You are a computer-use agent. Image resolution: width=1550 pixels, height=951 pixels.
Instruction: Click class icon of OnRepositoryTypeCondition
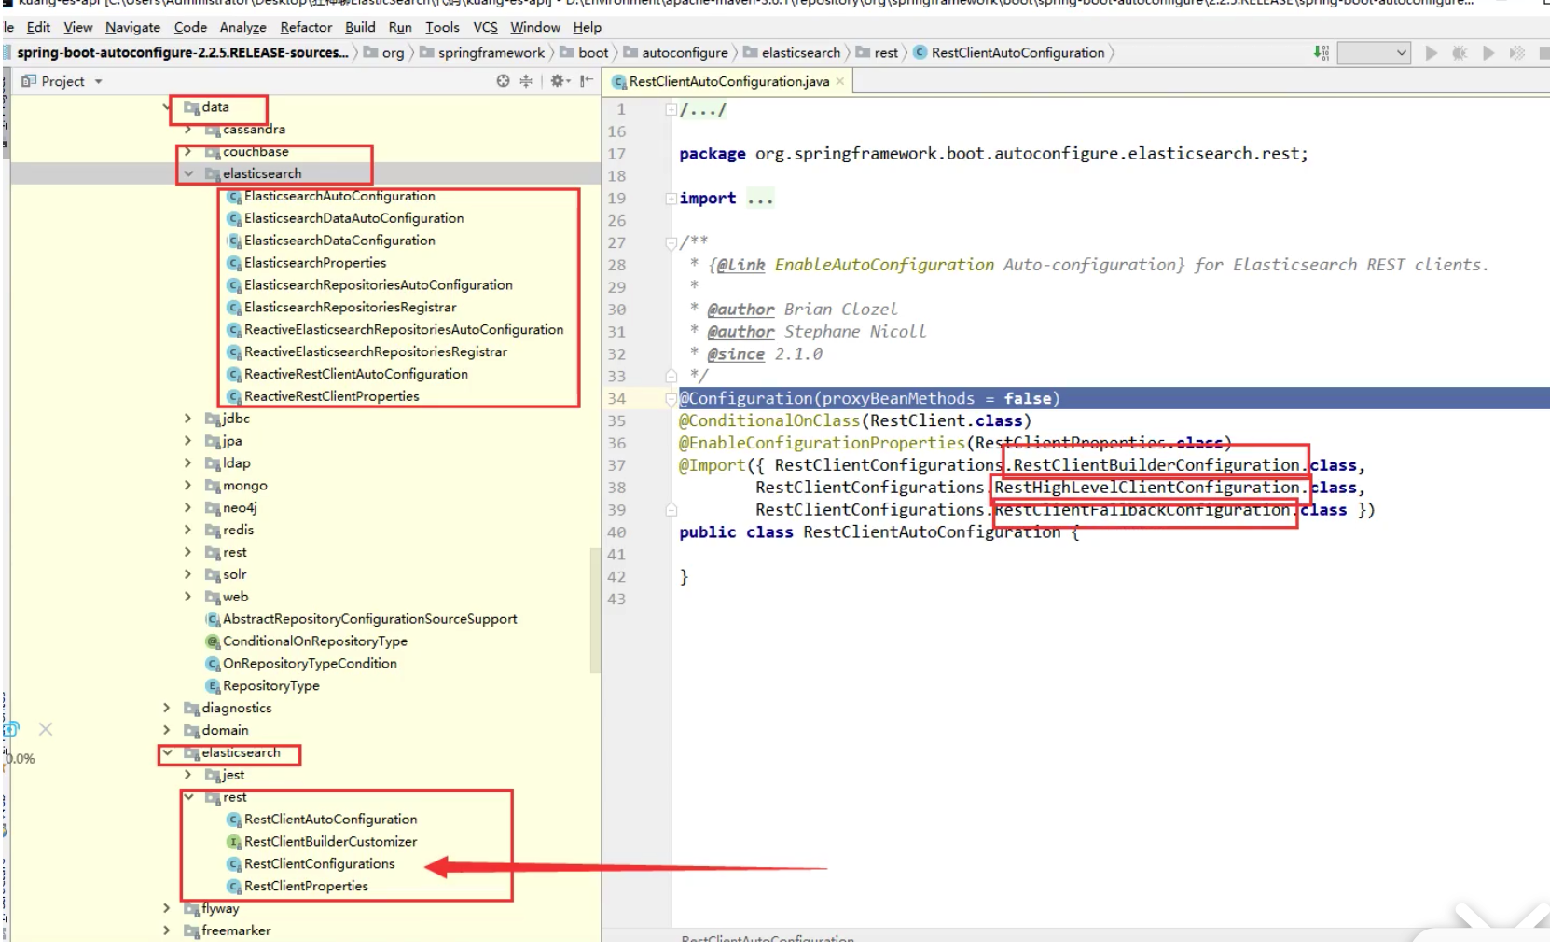(213, 664)
